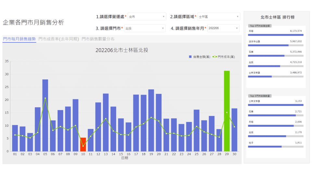Image resolution: width=312 pixels, height=175 pixels.
Task: Click the value 5,372,966
Action: click(x=296, y=52)
